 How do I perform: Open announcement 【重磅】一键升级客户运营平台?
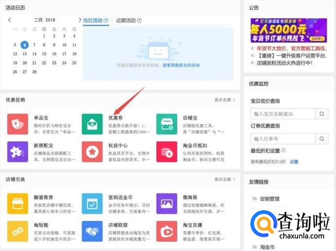click(292, 56)
